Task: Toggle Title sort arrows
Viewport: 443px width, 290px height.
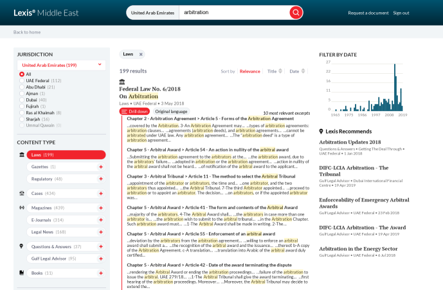Action: 280,71
